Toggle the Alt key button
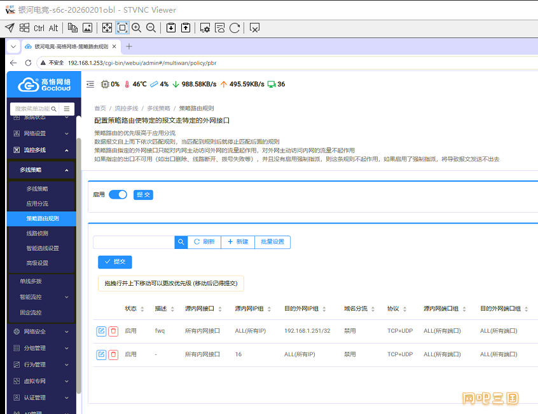The image size is (538, 414). (x=53, y=28)
